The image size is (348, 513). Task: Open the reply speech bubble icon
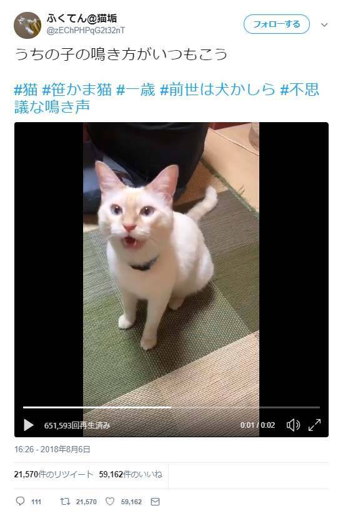20,501
